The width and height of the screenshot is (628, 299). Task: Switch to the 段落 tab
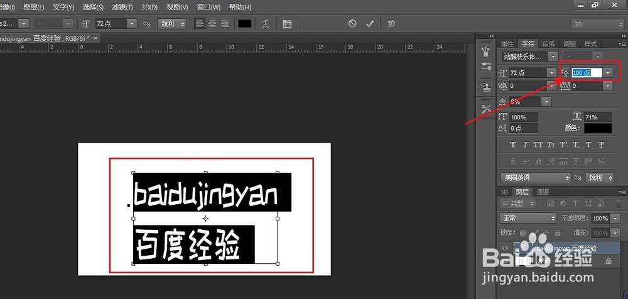pyautogui.click(x=549, y=44)
